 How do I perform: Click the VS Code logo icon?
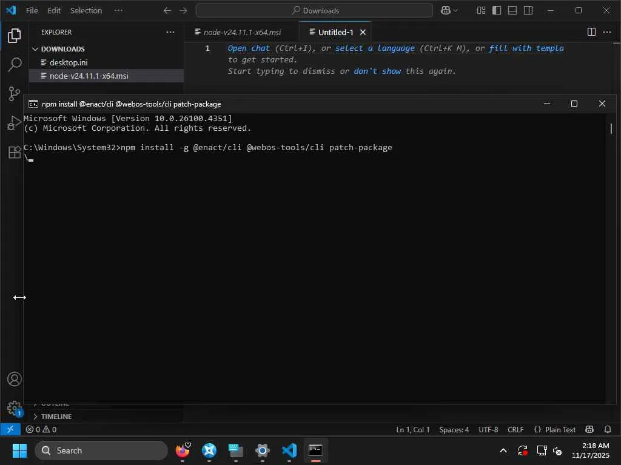pyautogui.click(x=11, y=10)
